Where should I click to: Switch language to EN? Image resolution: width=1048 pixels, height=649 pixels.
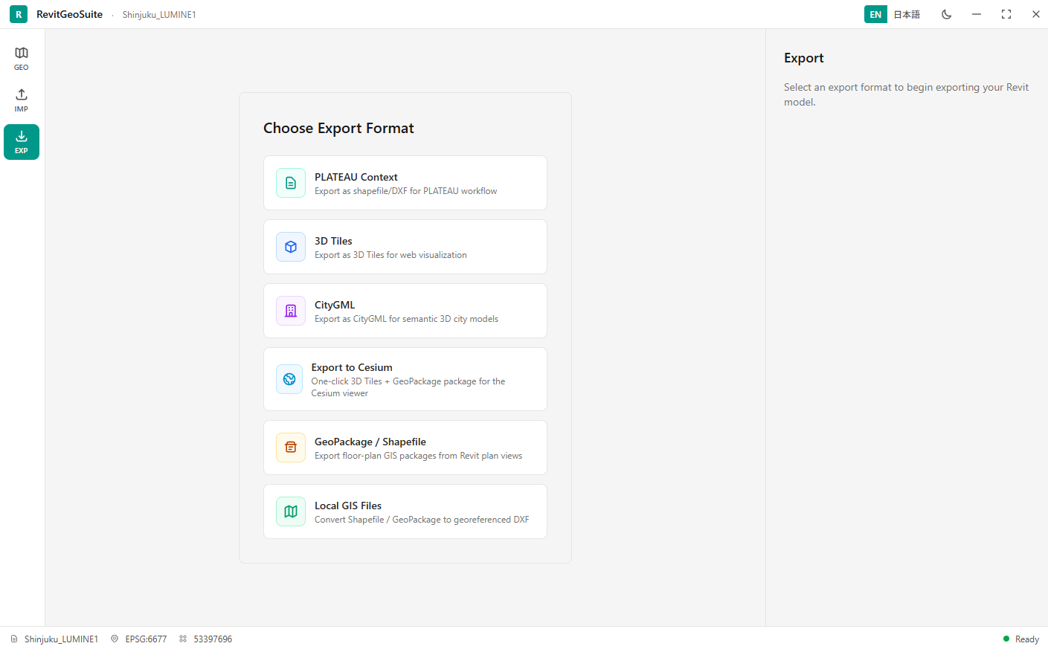coord(875,14)
